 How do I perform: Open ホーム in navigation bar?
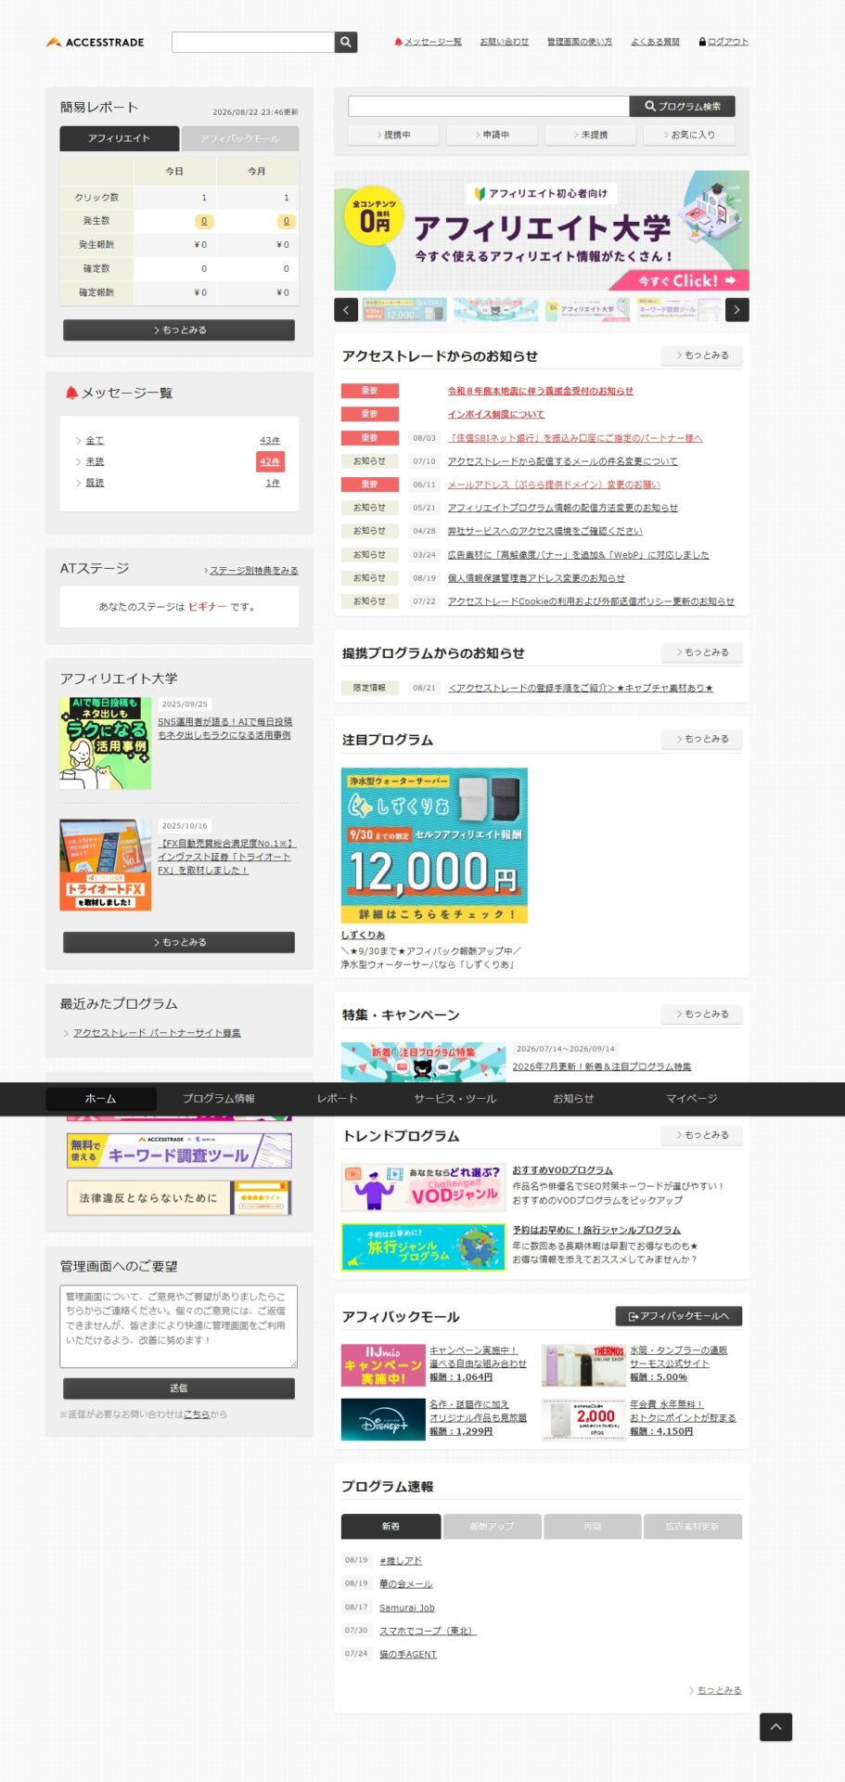point(101,1099)
